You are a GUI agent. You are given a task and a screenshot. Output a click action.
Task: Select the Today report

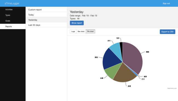pos(46,15)
